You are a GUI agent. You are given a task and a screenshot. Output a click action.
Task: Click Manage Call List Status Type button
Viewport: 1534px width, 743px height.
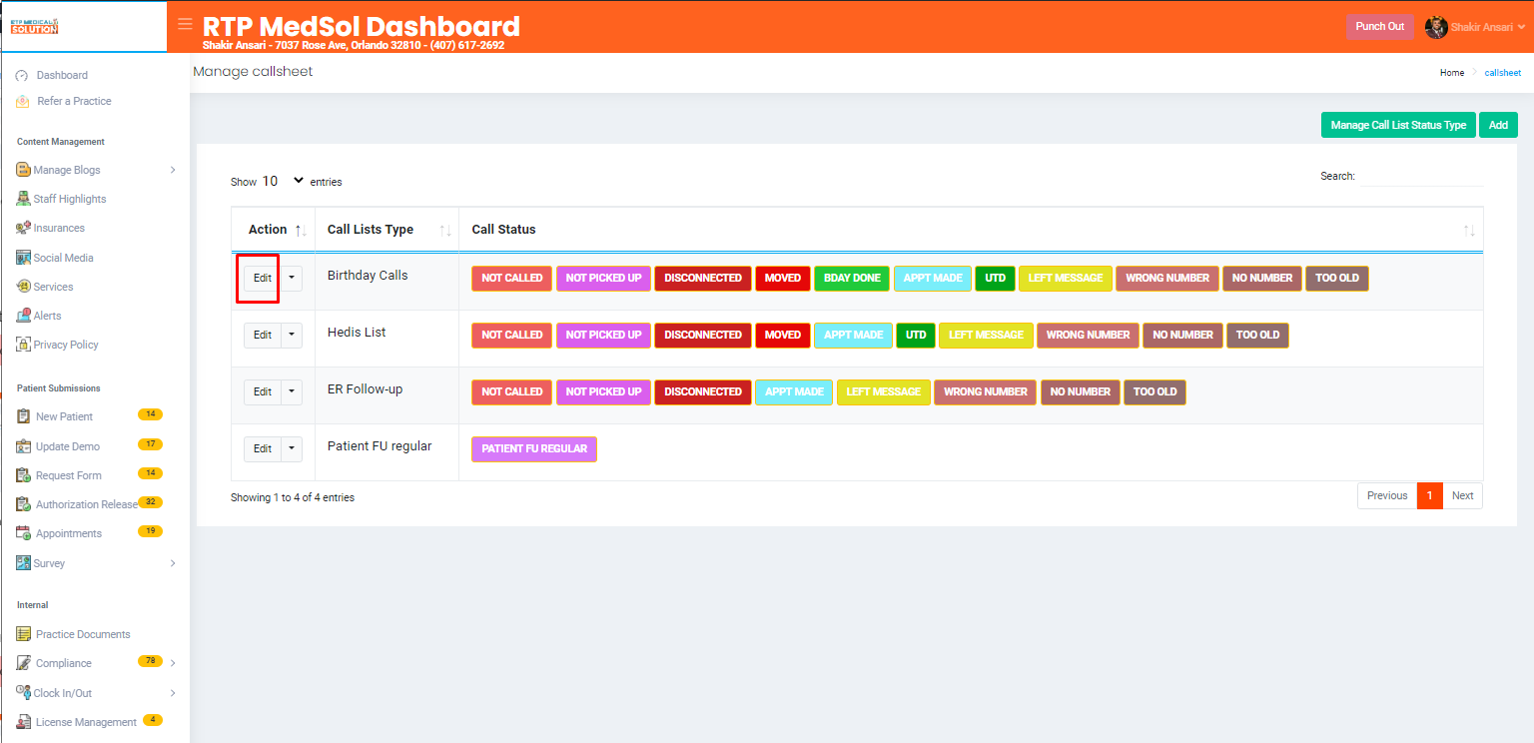point(1398,125)
